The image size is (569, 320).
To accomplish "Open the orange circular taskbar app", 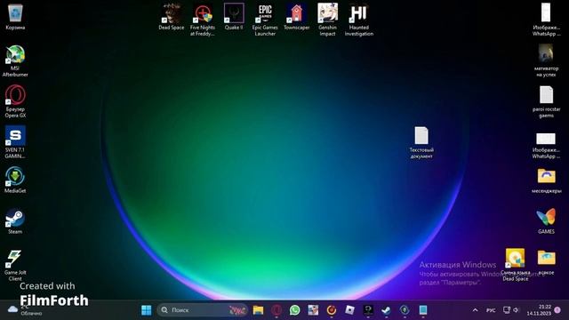I will point(332,310).
